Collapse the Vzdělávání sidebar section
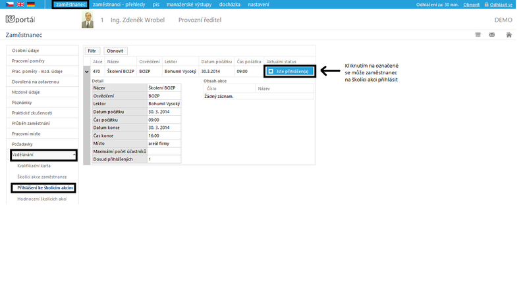The image size is (527, 296). (x=74, y=155)
